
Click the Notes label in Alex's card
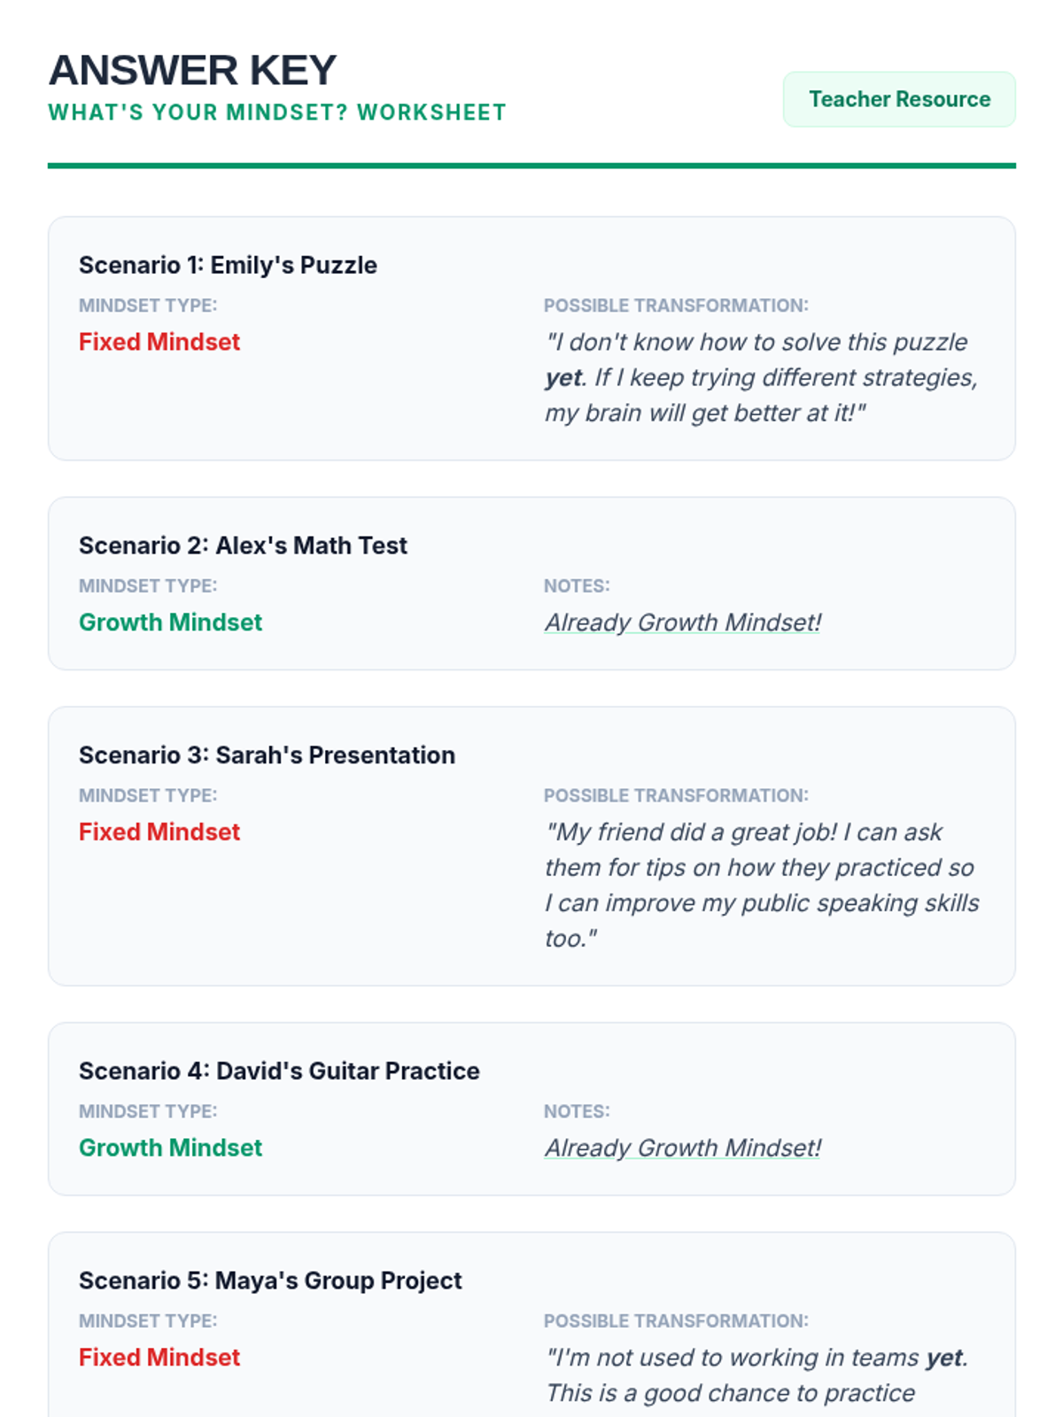577,586
